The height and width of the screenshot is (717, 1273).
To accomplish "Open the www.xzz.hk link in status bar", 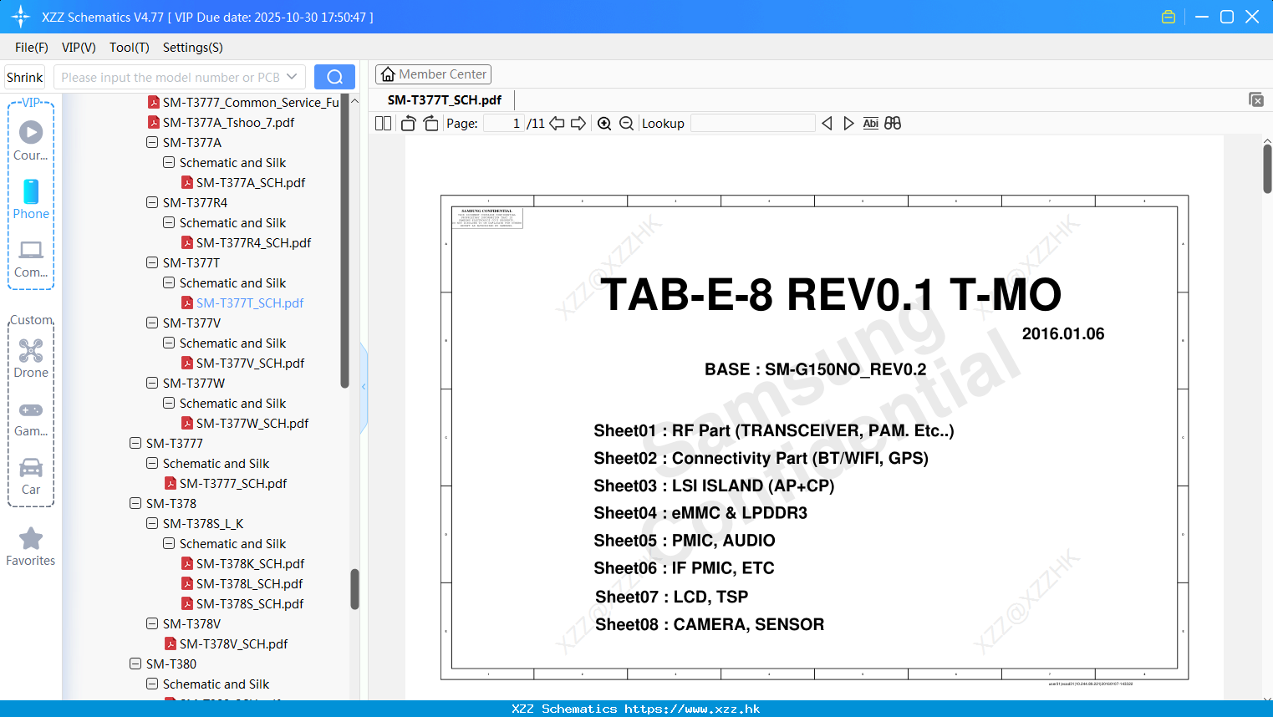I will tap(692, 709).
